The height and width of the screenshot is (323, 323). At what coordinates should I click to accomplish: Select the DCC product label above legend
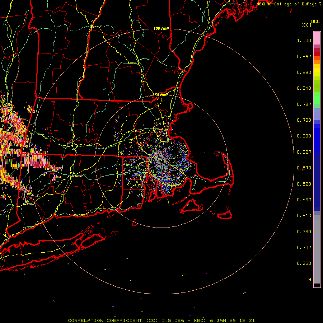pyautogui.click(x=315, y=22)
